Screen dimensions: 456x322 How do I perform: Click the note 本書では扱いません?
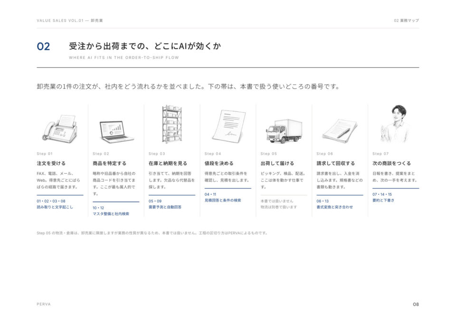click(x=277, y=201)
